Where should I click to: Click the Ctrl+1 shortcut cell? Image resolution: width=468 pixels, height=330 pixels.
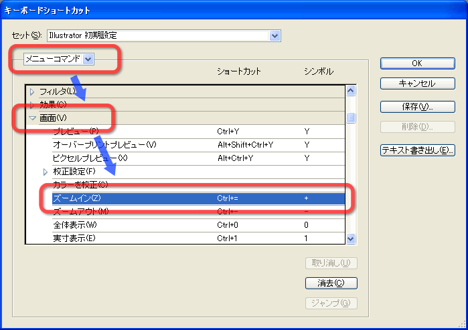click(x=227, y=238)
